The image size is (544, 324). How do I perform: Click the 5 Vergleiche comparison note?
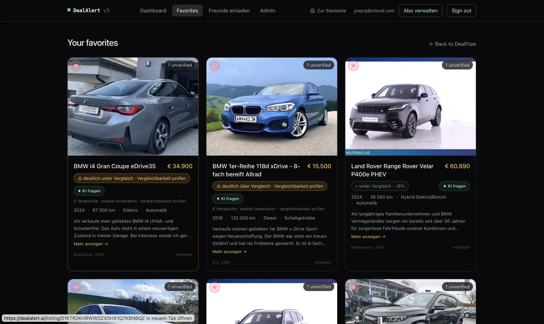pos(130,201)
